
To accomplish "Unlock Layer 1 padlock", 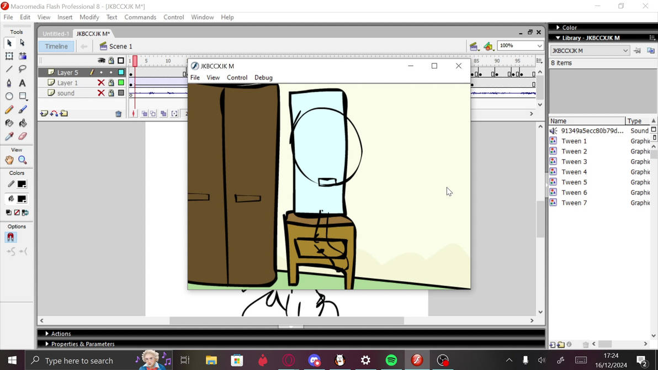I will pyautogui.click(x=111, y=83).
